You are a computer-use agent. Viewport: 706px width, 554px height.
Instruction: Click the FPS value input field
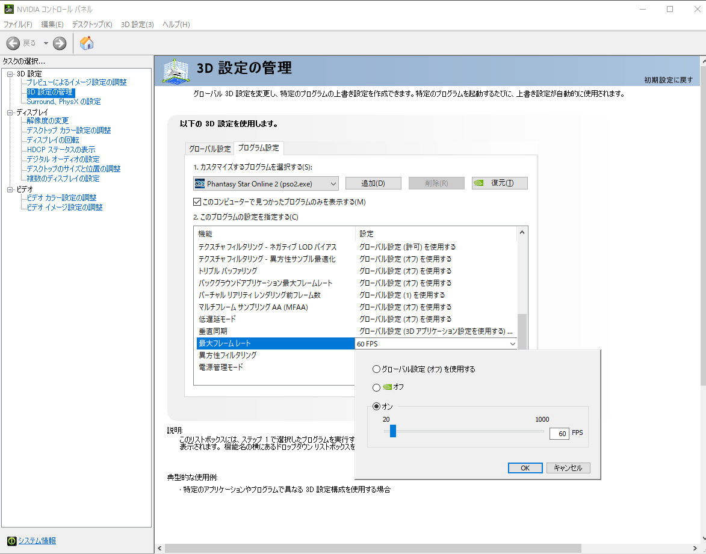[x=559, y=433]
